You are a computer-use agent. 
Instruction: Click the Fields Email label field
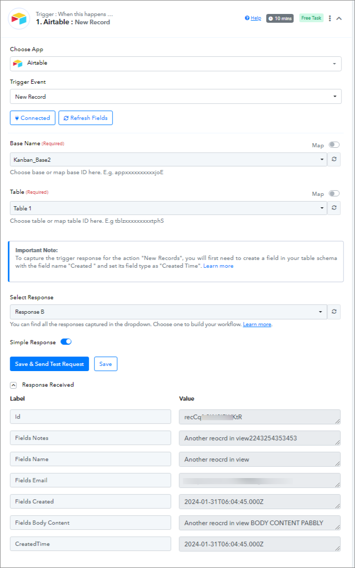coord(90,480)
